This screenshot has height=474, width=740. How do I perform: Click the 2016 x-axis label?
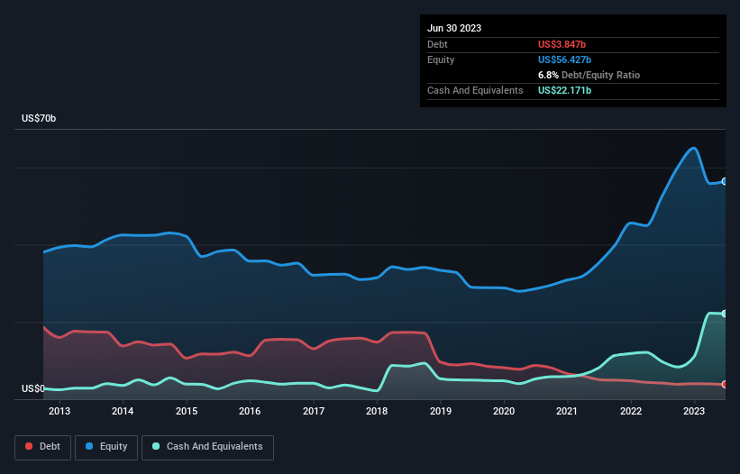(x=250, y=411)
